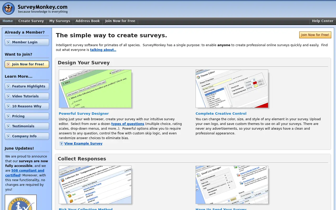Viewport: 336px width, 210px height.
Task: Click the sidebar Join Now for Free! button
Action: [27, 64]
